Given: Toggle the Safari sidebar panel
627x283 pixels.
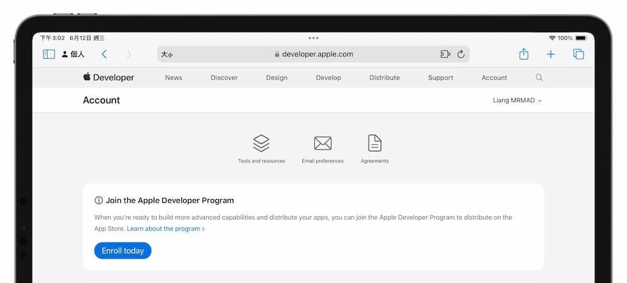Looking at the screenshot, I should tap(49, 54).
